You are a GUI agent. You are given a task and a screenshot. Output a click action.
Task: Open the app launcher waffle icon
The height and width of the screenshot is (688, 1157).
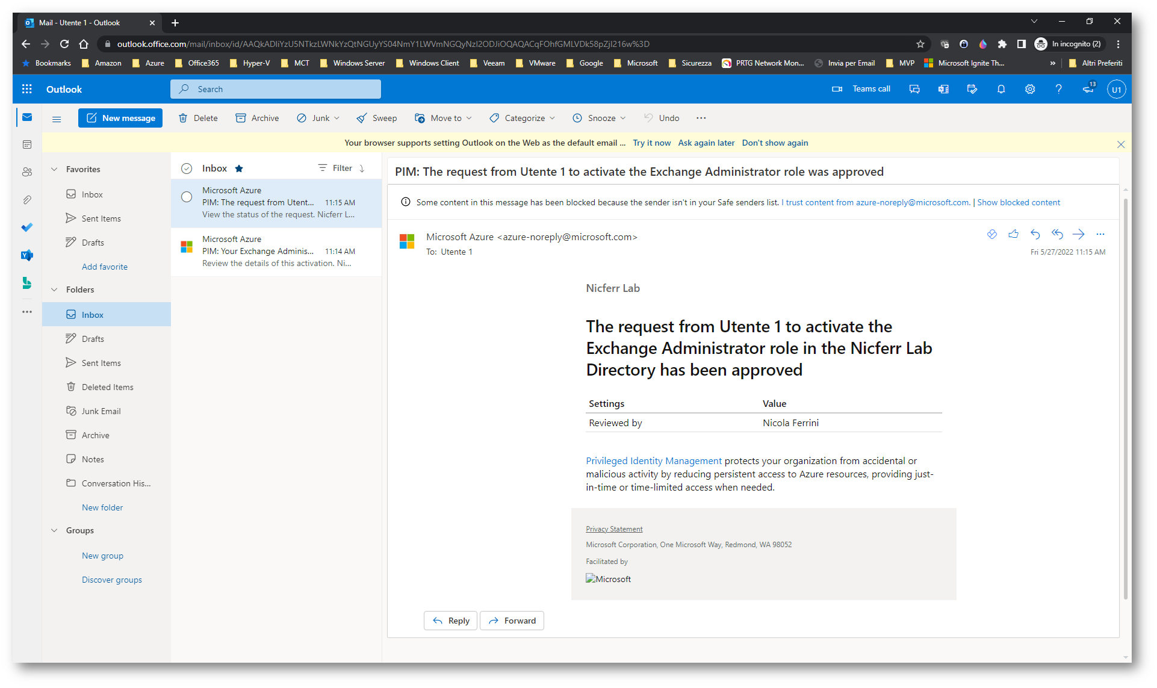click(x=26, y=89)
